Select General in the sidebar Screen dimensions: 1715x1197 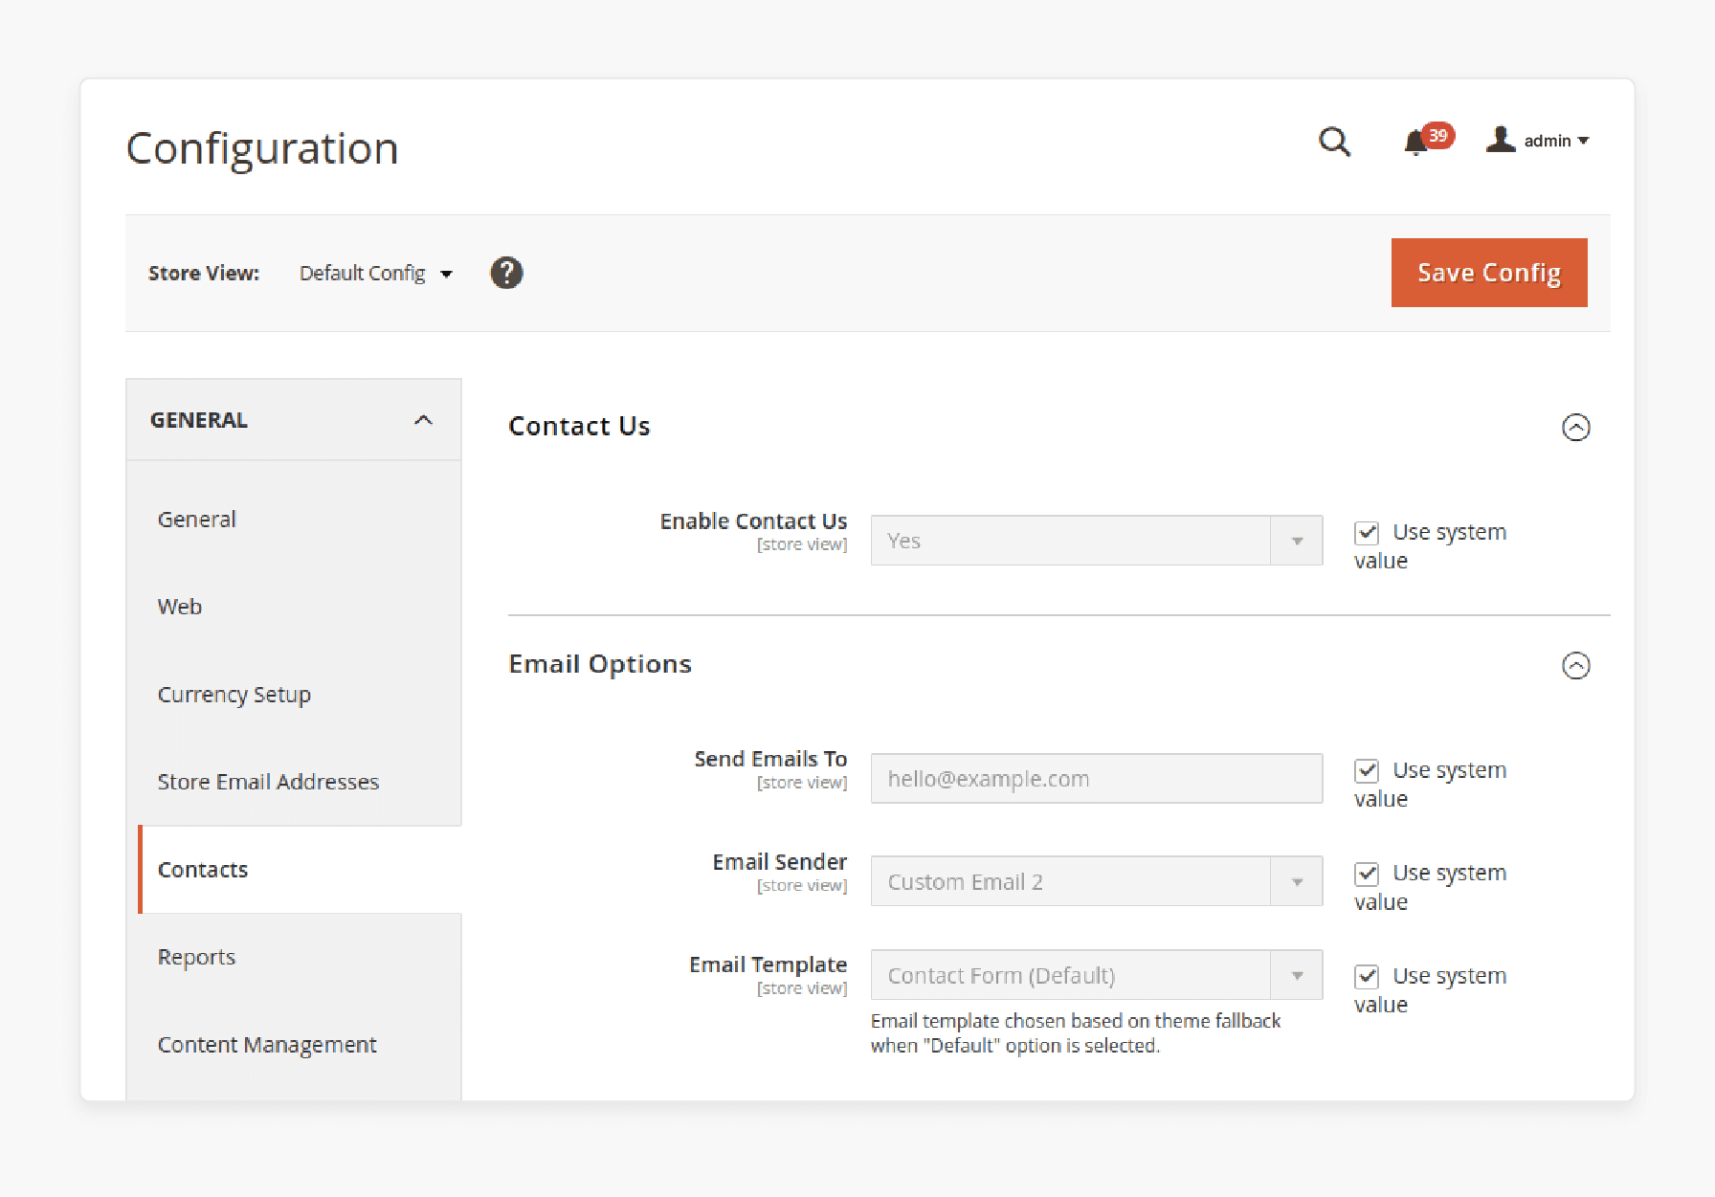[197, 520]
